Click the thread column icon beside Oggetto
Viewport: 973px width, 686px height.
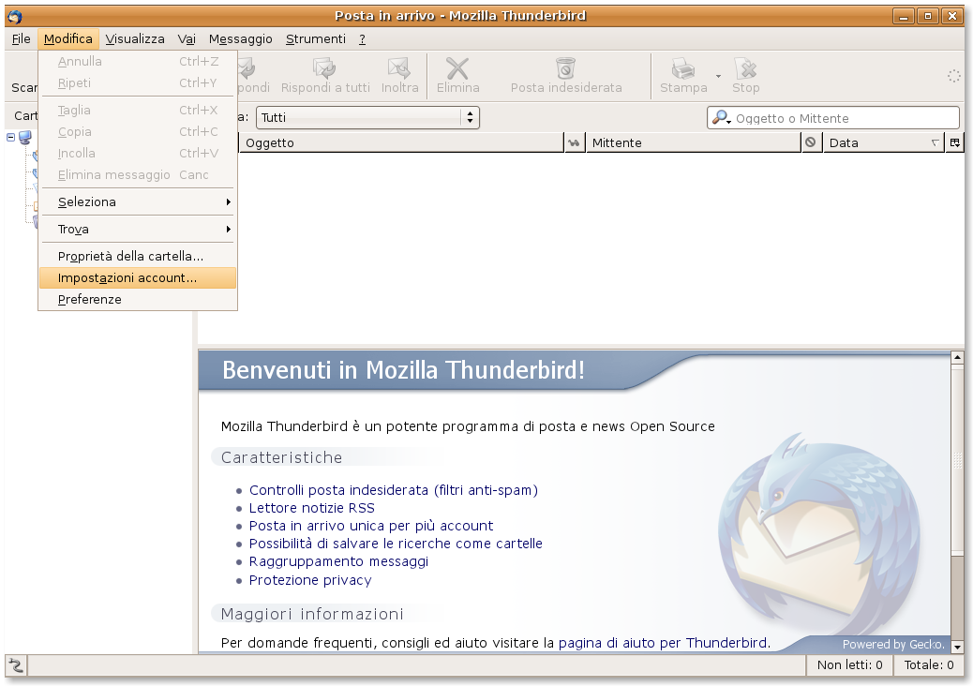tap(574, 142)
